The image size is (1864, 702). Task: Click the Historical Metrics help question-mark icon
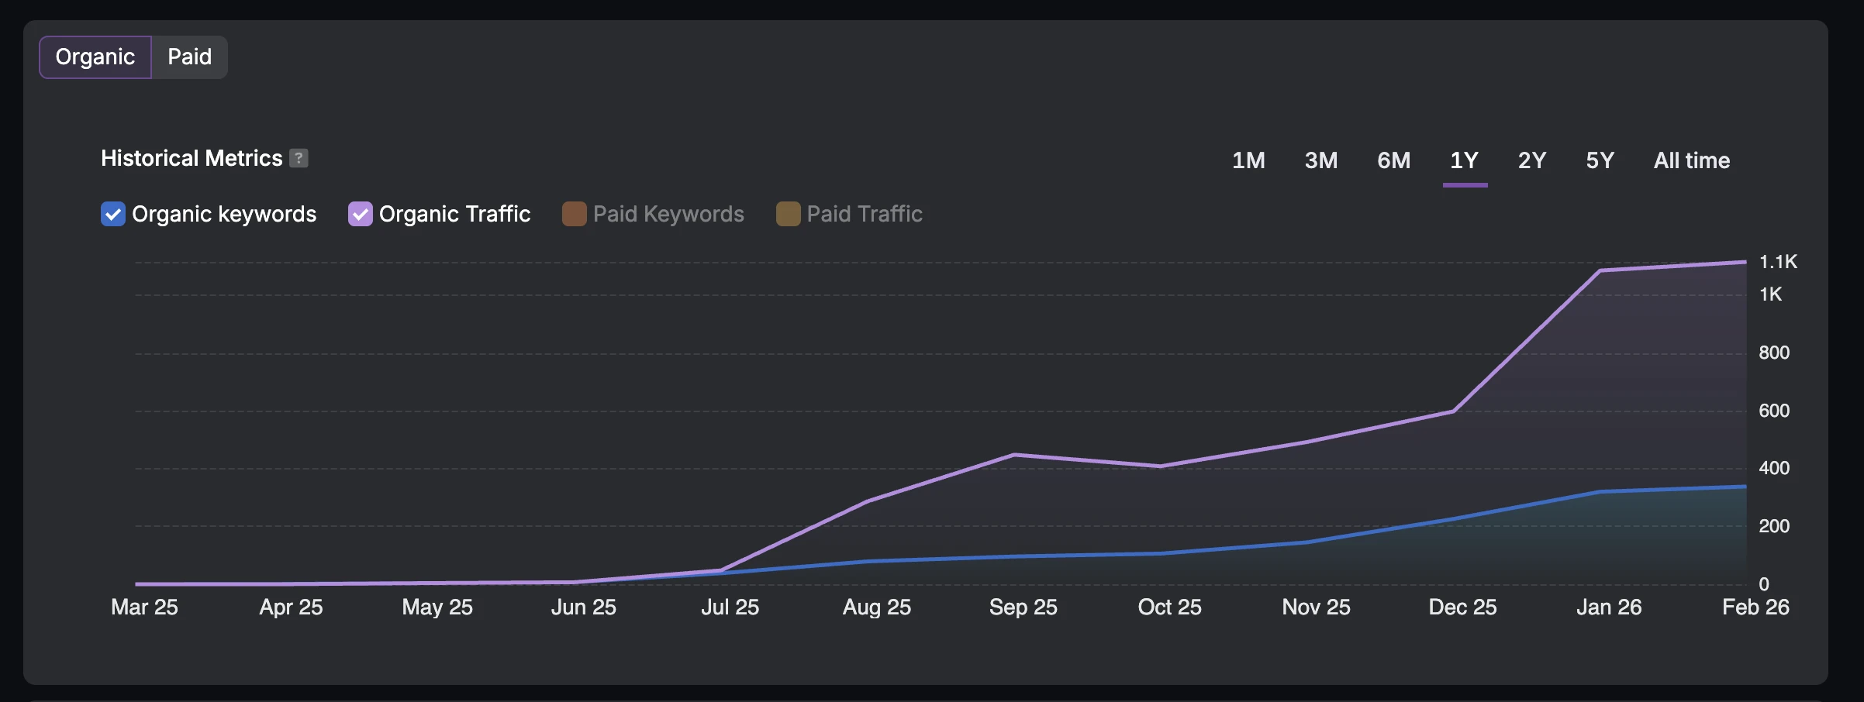coord(299,158)
